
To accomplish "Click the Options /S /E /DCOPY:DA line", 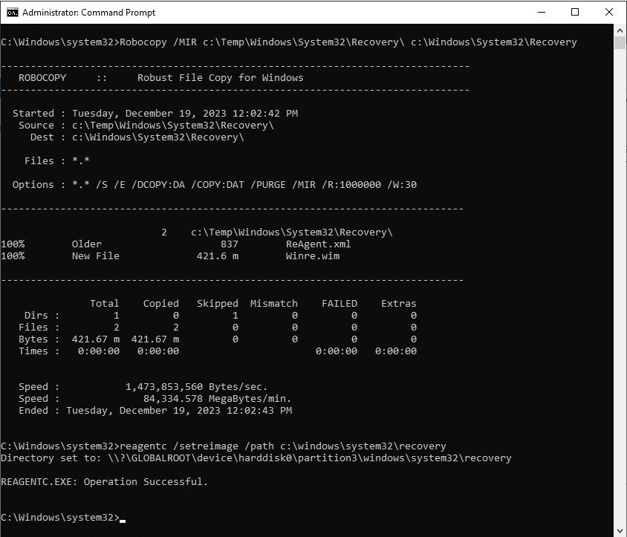I will click(x=215, y=185).
